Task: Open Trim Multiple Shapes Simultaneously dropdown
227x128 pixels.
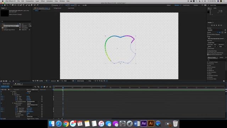Action: (33, 101)
